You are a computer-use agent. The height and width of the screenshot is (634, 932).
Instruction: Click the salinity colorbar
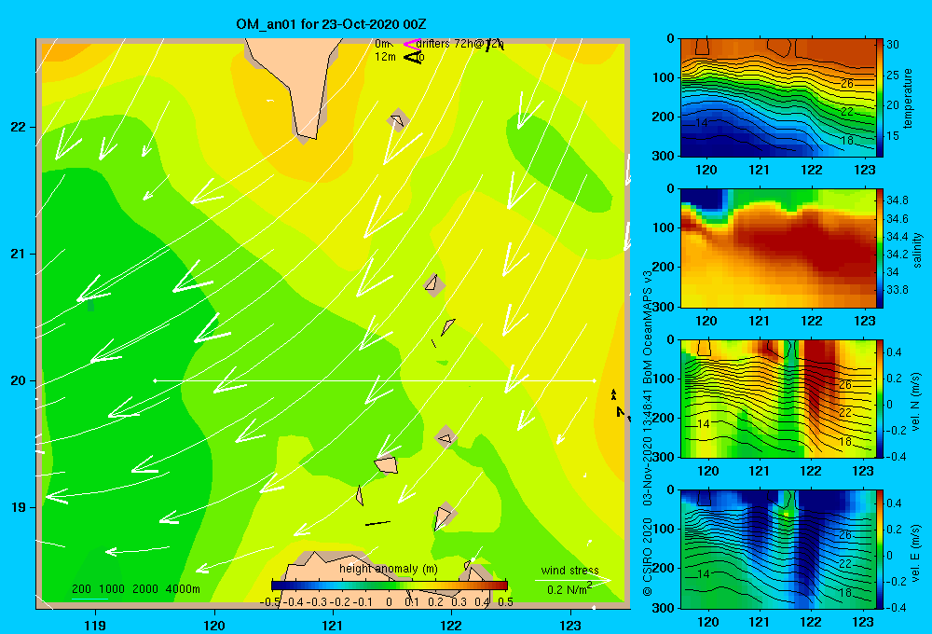tap(880, 248)
